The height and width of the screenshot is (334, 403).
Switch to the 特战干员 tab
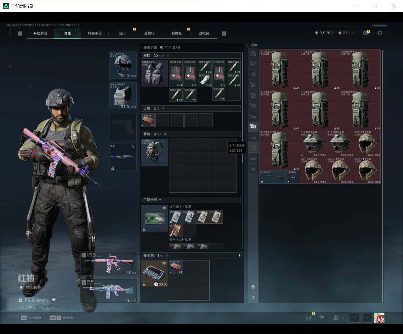click(95, 33)
